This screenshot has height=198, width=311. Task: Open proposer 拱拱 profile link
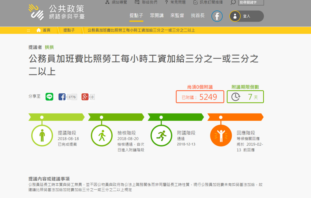49,47
